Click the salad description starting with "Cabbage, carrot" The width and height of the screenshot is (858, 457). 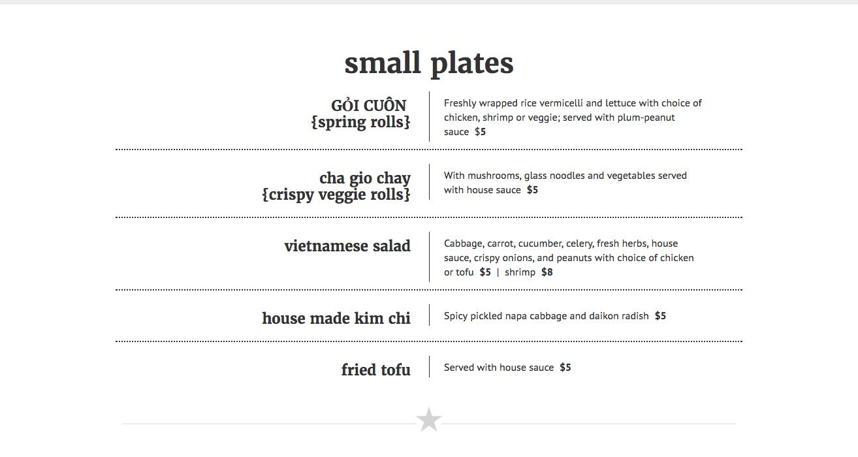tap(561, 244)
